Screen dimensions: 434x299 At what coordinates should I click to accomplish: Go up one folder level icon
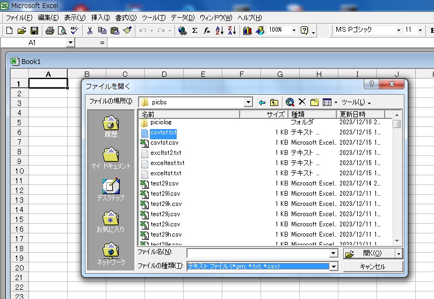coord(274,103)
